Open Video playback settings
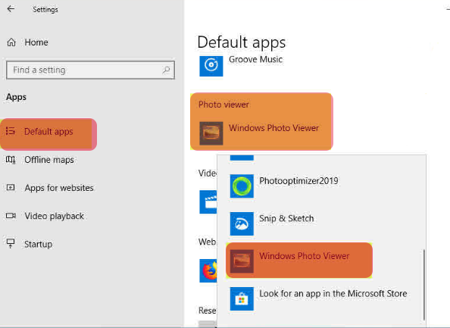 (x=45, y=216)
